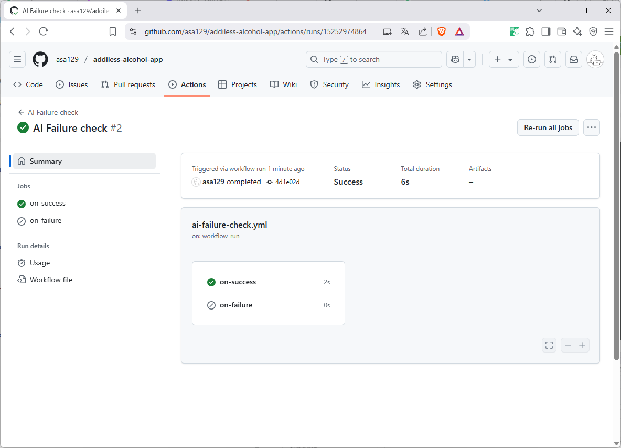Bookmark this page icon

click(x=113, y=31)
